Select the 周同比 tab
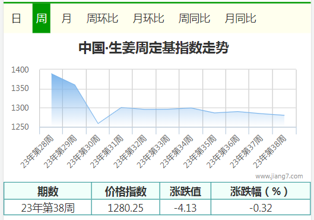 coord(194,18)
